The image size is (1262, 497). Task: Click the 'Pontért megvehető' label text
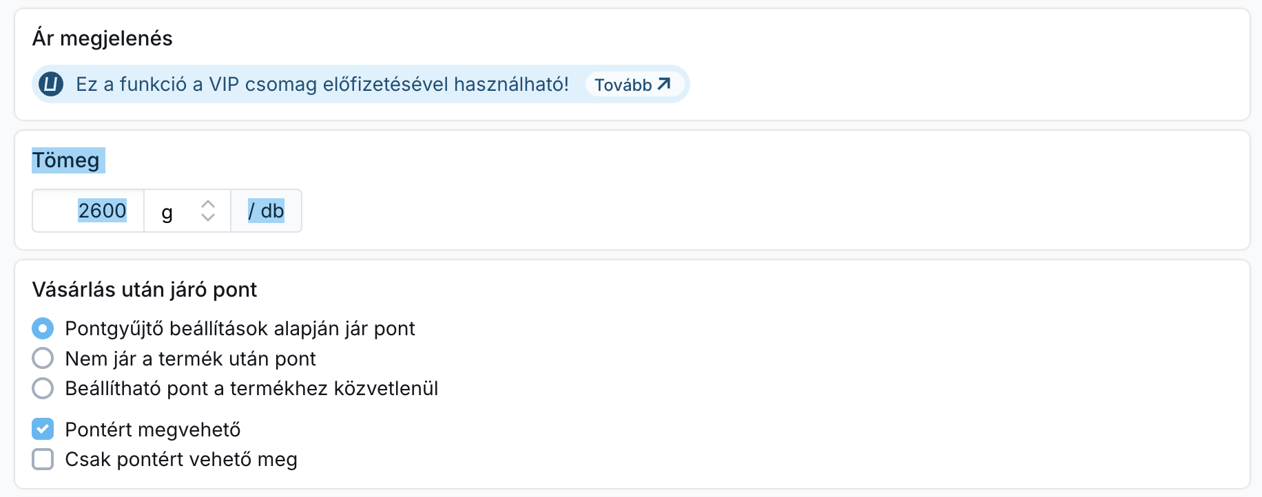pos(153,430)
